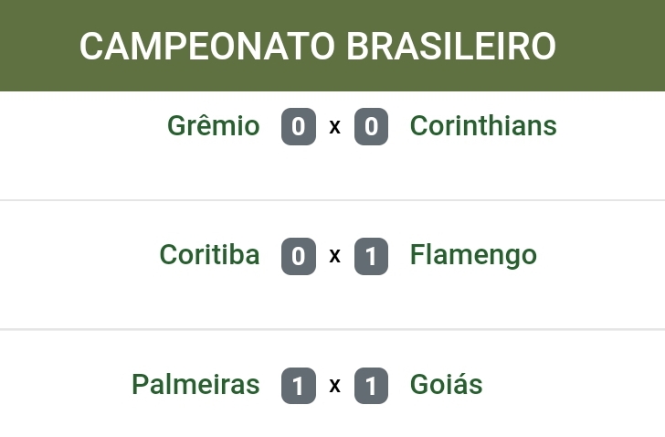Click the word BRASILEIRO in the header
Viewport: 665px width, 437px height.
(451, 46)
